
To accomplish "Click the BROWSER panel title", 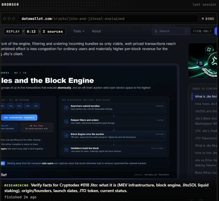I will [x=10, y=4].
